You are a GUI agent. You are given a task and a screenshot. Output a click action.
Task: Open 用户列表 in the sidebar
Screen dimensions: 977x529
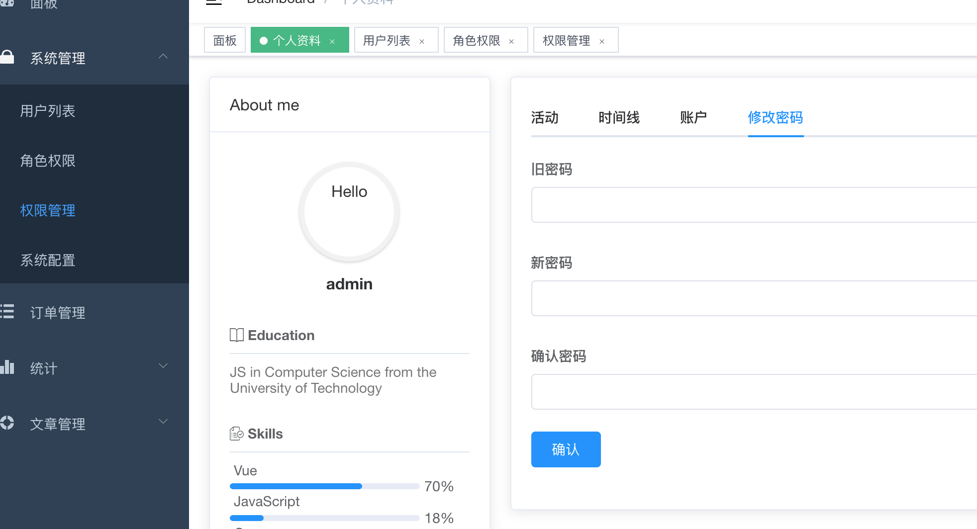click(95, 110)
